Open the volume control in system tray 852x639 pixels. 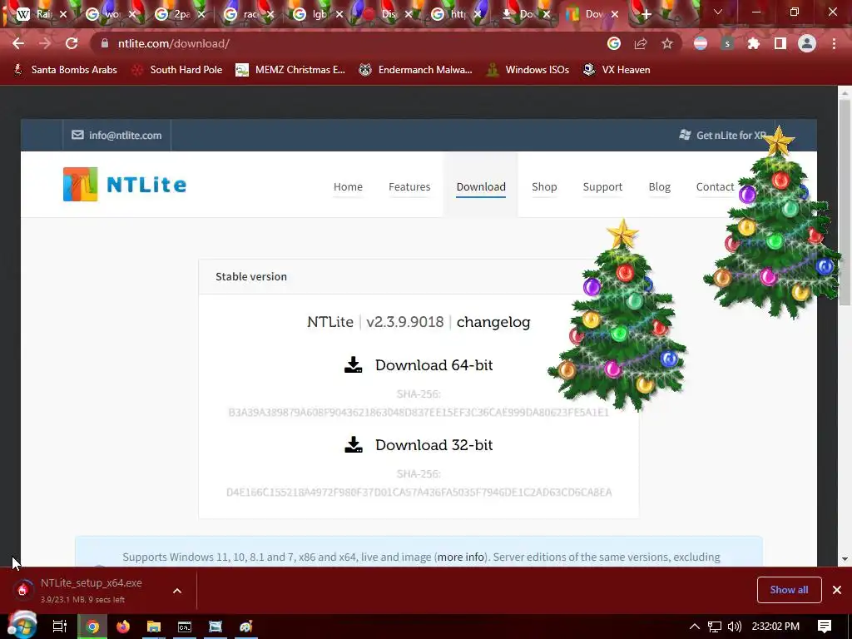[x=734, y=627]
